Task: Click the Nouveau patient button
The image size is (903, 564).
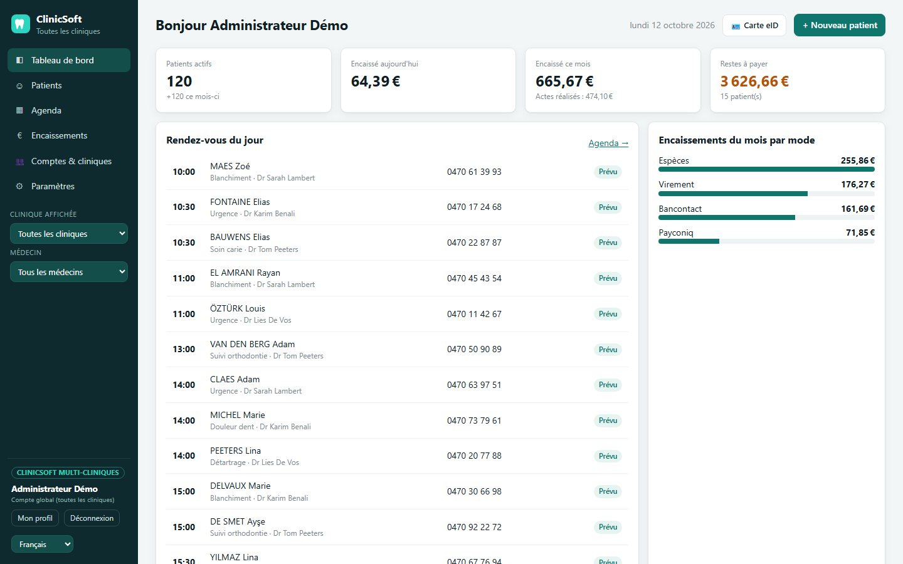Action: (x=840, y=25)
